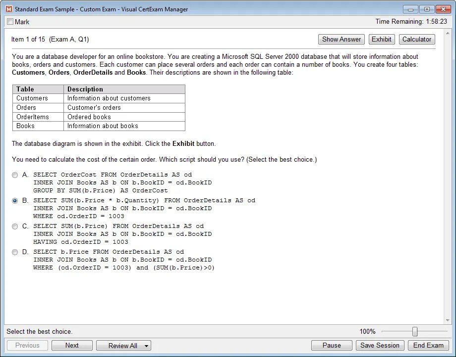
Task: Click the OrderItems table cell
Action: [38, 117]
